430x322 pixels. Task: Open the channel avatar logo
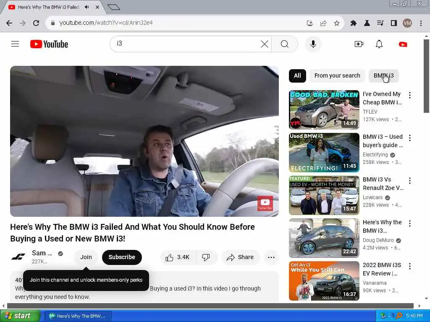18,257
